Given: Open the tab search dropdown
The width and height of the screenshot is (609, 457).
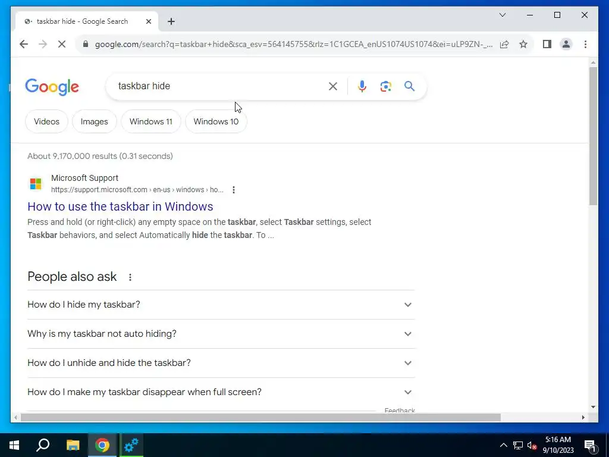Looking at the screenshot, I should [502, 15].
